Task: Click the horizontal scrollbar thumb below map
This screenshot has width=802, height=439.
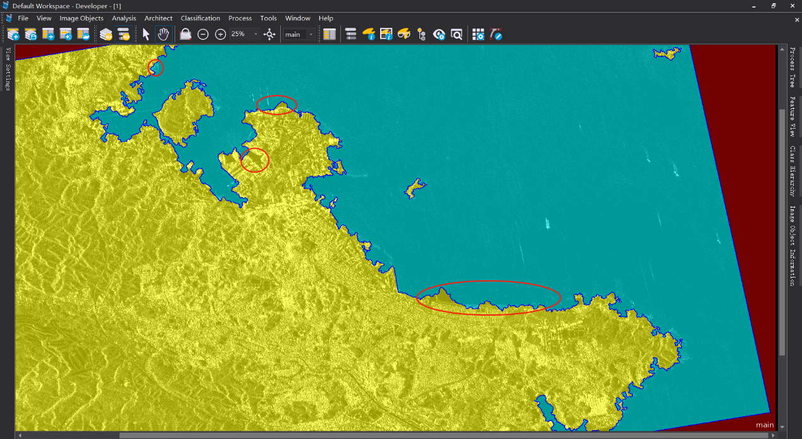Action: point(443,435)
